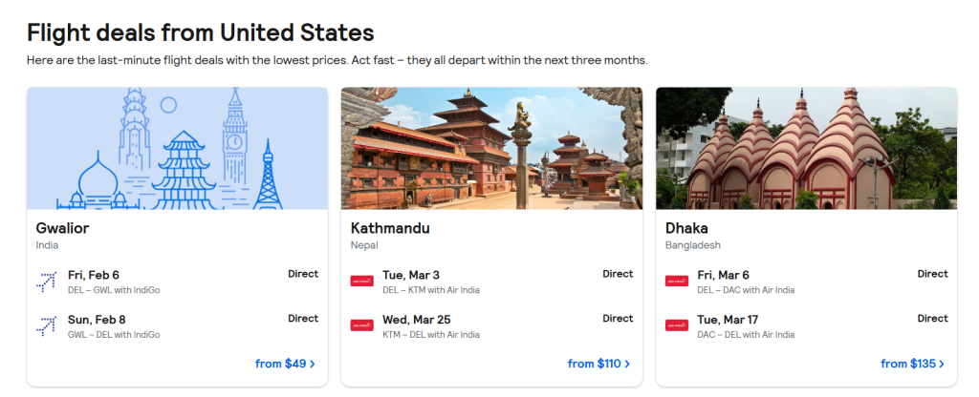This screenshot has height=397, width=979.
Task: Click Air India logo for Fri, Mar 6 flight
Action: (676, 281)
